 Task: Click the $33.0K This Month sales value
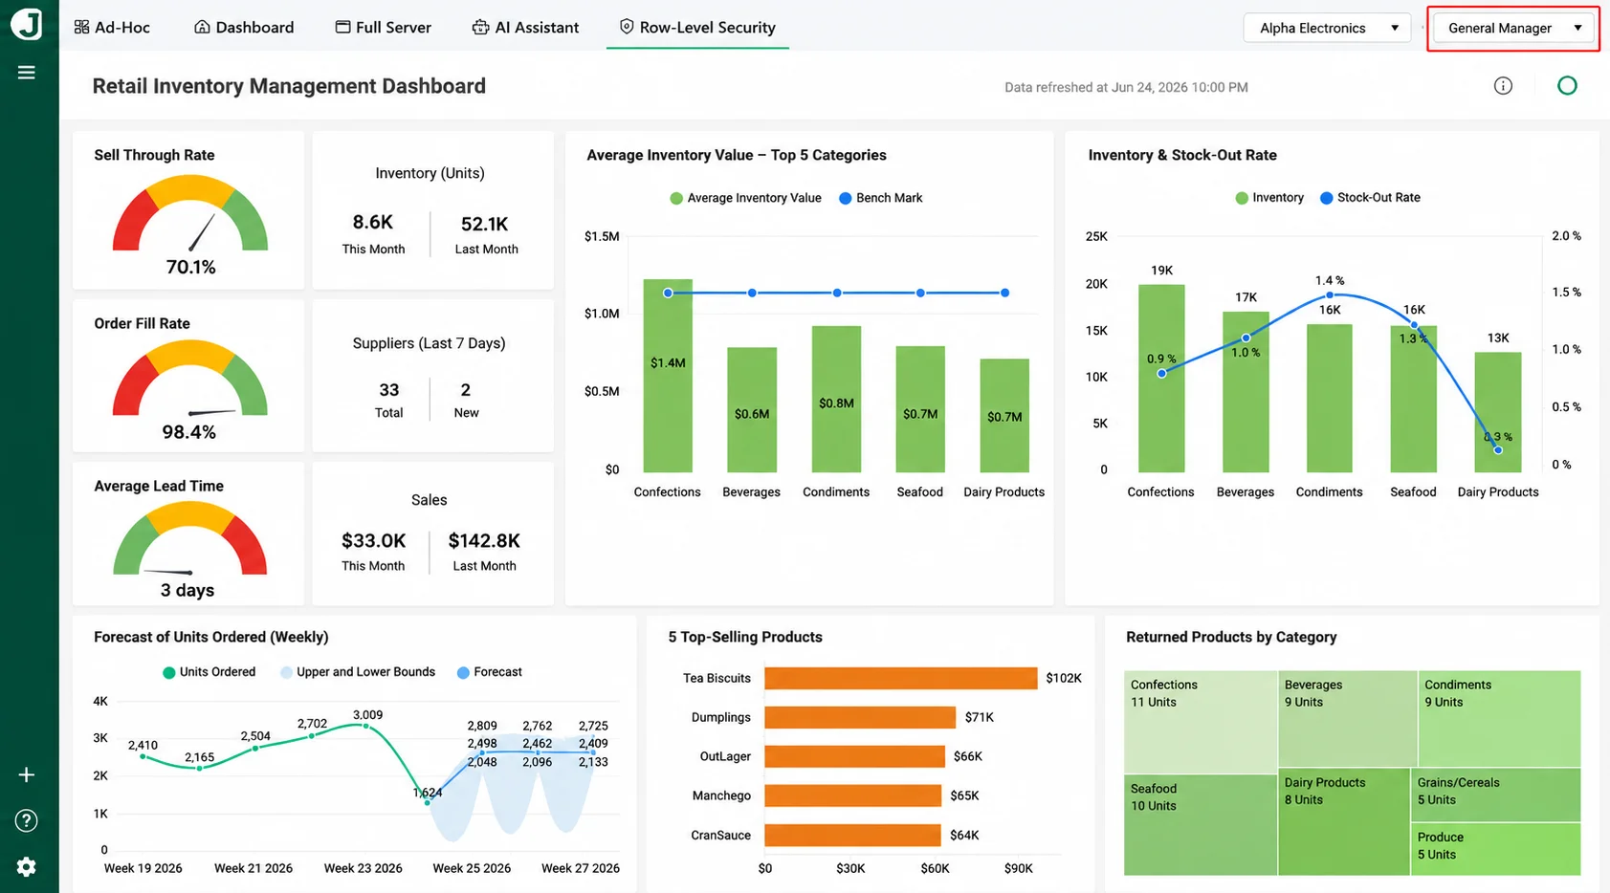(x=374, y=540)
